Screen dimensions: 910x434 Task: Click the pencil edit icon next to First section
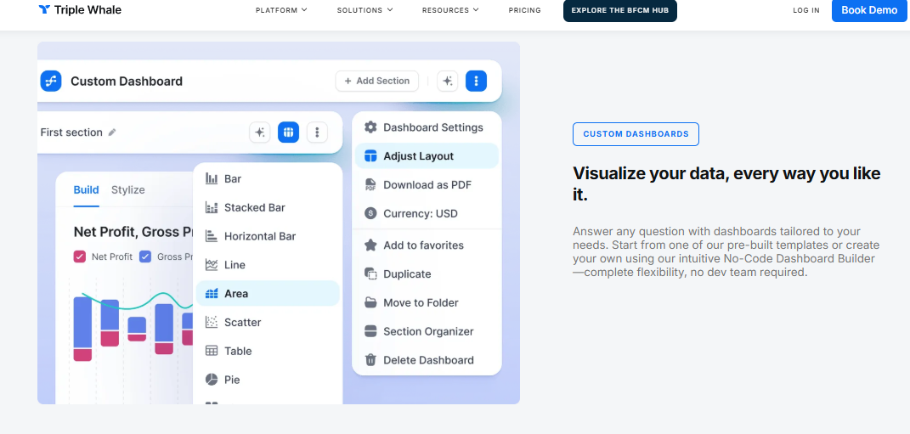pos(113,132)
